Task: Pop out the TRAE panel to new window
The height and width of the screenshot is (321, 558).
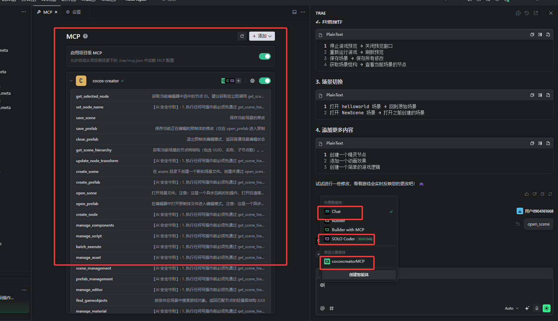Action: point(536,13)
